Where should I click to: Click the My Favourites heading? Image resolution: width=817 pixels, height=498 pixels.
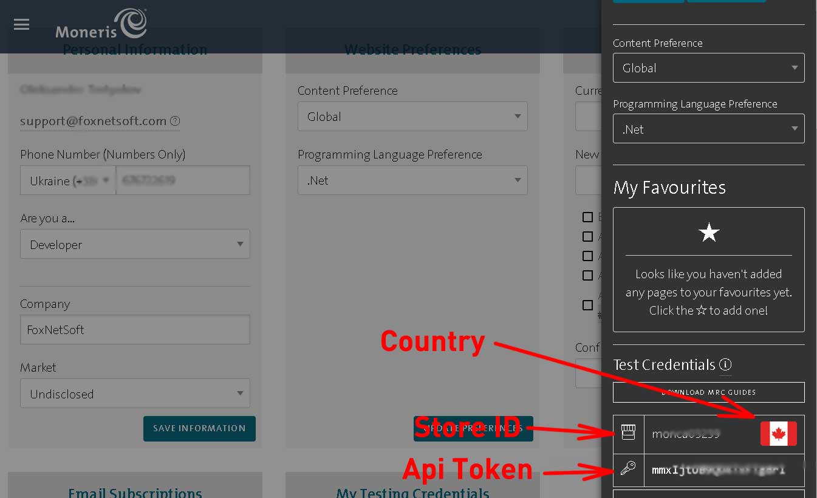click(x=669, y=187)
